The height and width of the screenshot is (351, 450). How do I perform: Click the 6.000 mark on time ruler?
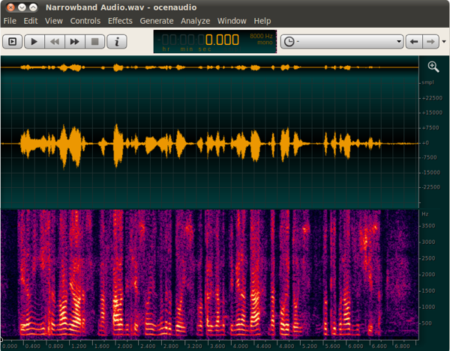pos(355,346)
